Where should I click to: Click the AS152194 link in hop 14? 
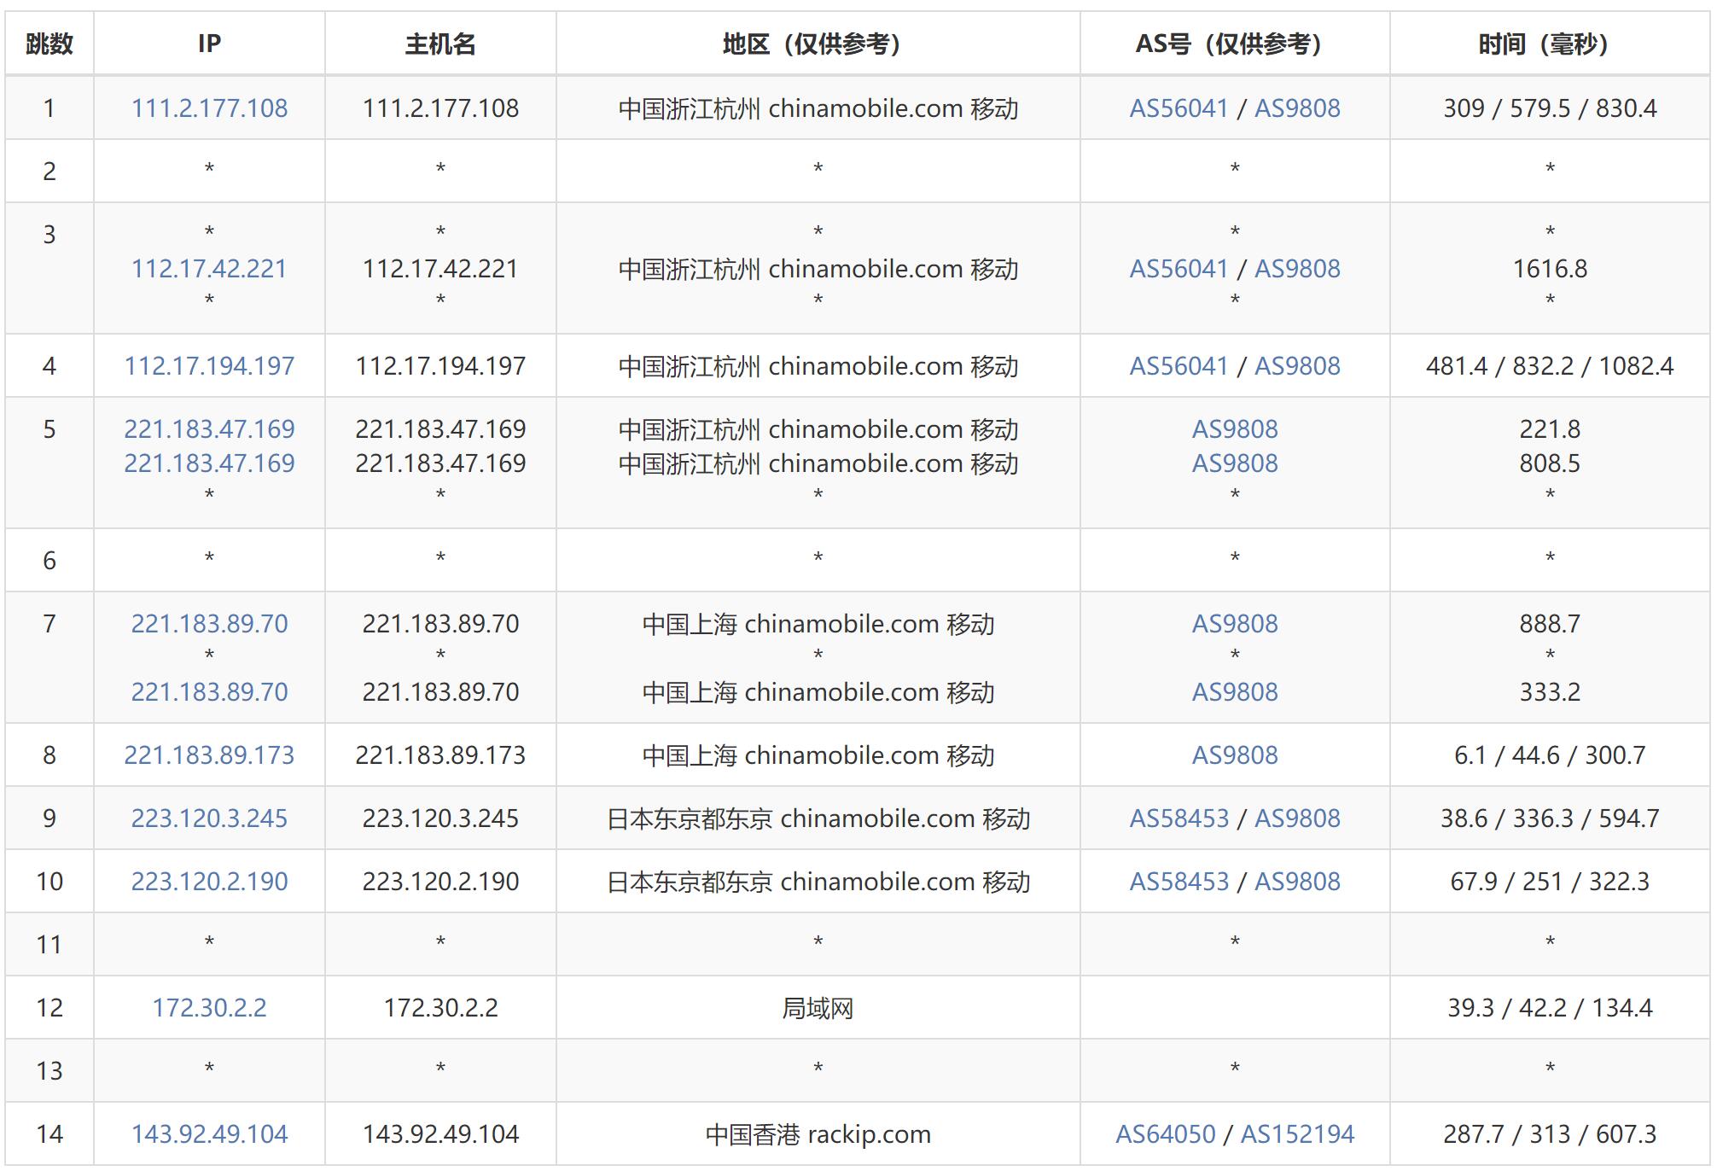click(1297, 1134)
